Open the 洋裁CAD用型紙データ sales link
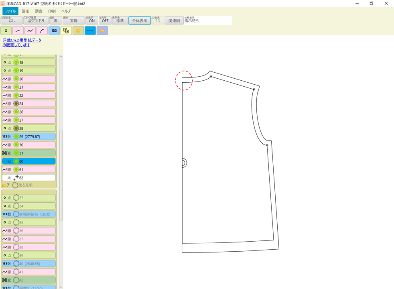The image size is (394, 289). (x=22, y=43)
